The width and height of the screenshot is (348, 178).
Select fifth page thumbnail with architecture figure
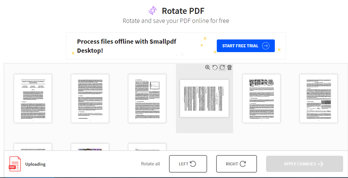(x=262, y=98)
